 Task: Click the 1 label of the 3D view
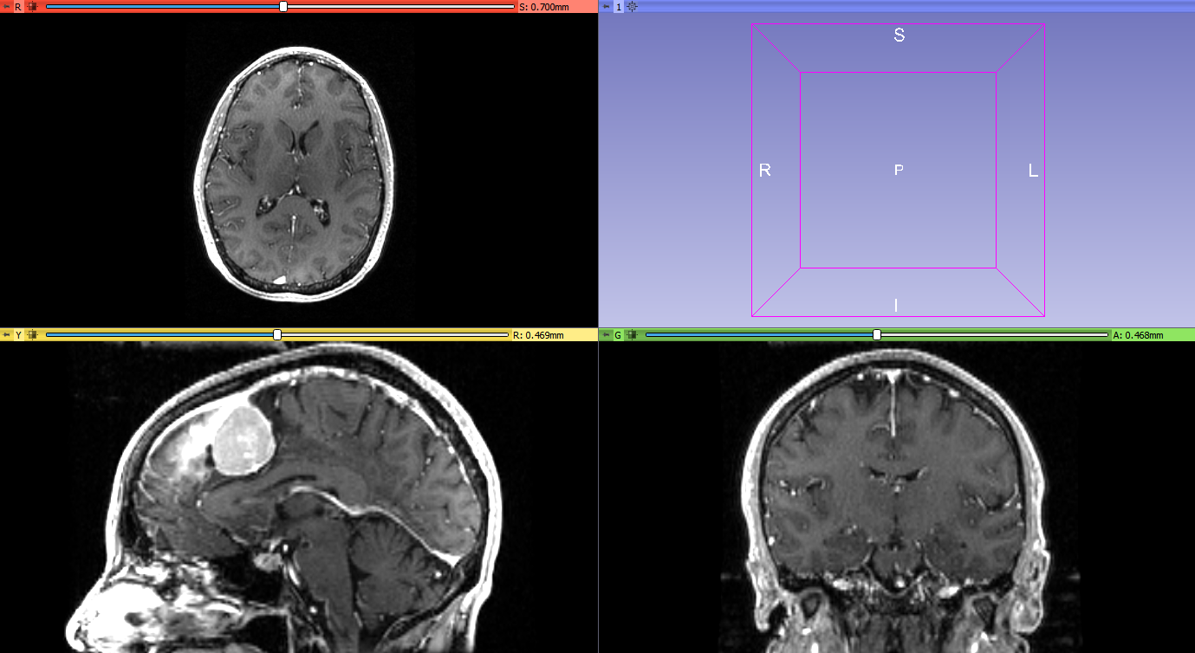point(618,6)
